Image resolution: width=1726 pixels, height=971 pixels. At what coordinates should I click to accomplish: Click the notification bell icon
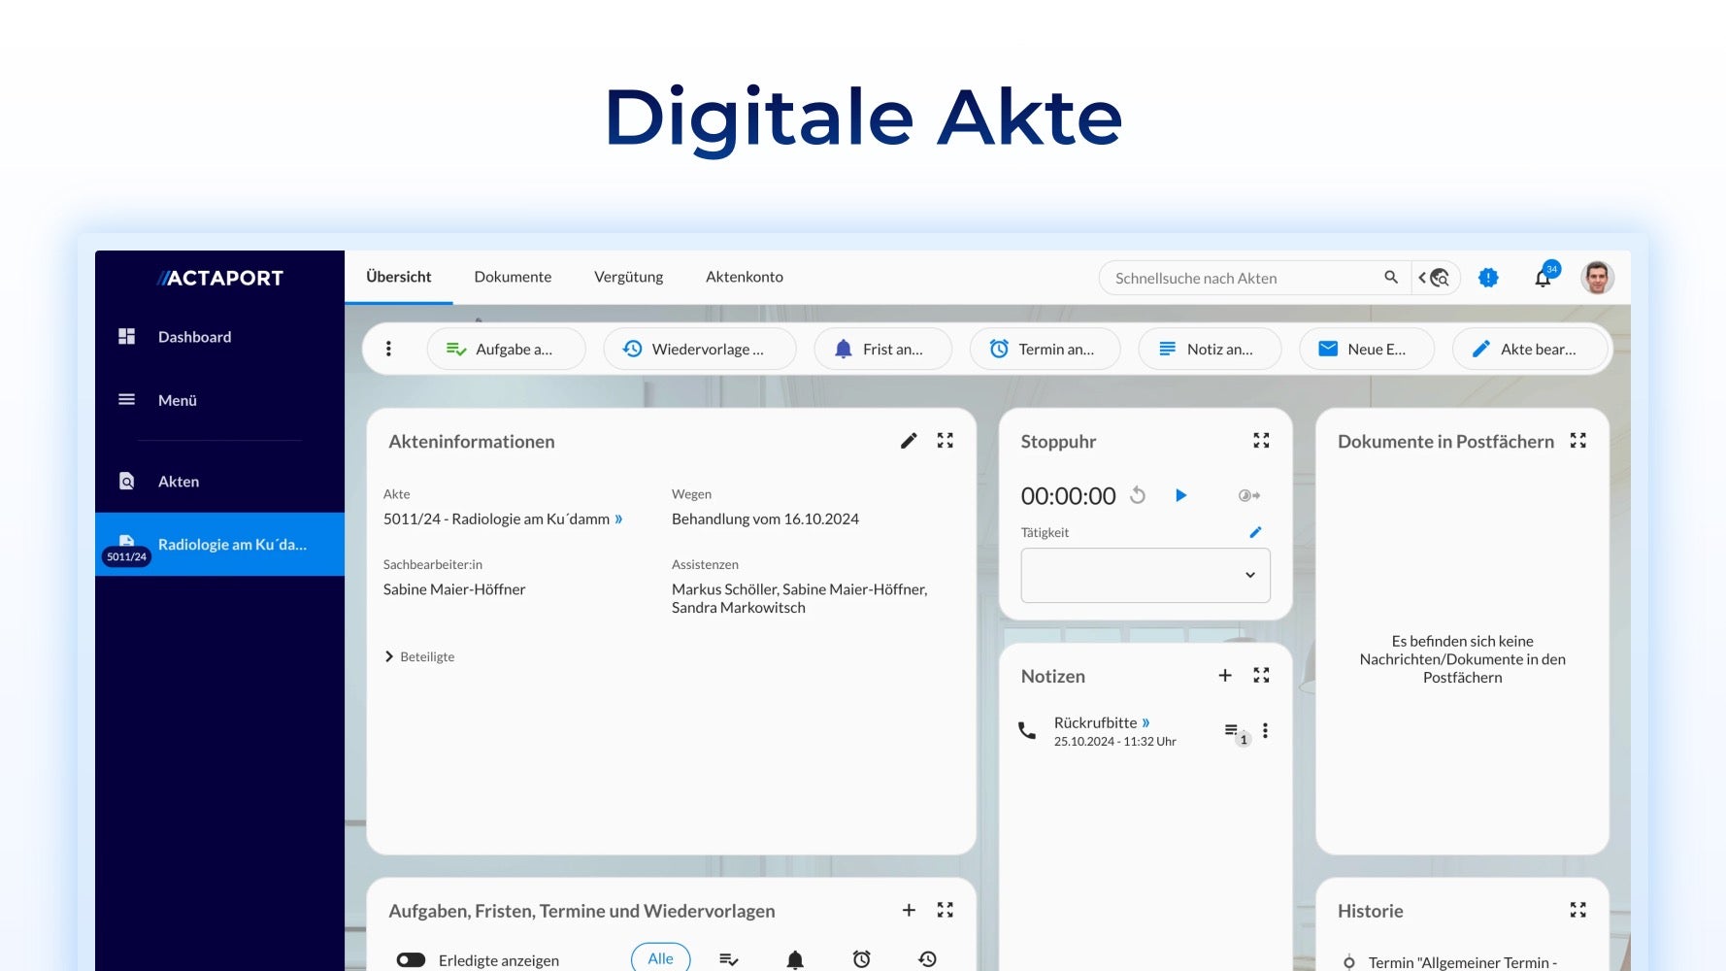click(1543, 279)
